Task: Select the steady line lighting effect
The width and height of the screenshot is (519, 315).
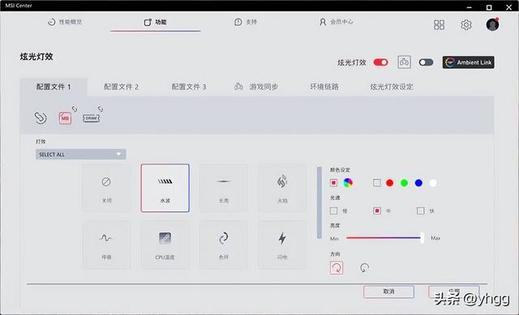Action: (x=224, y=188)
